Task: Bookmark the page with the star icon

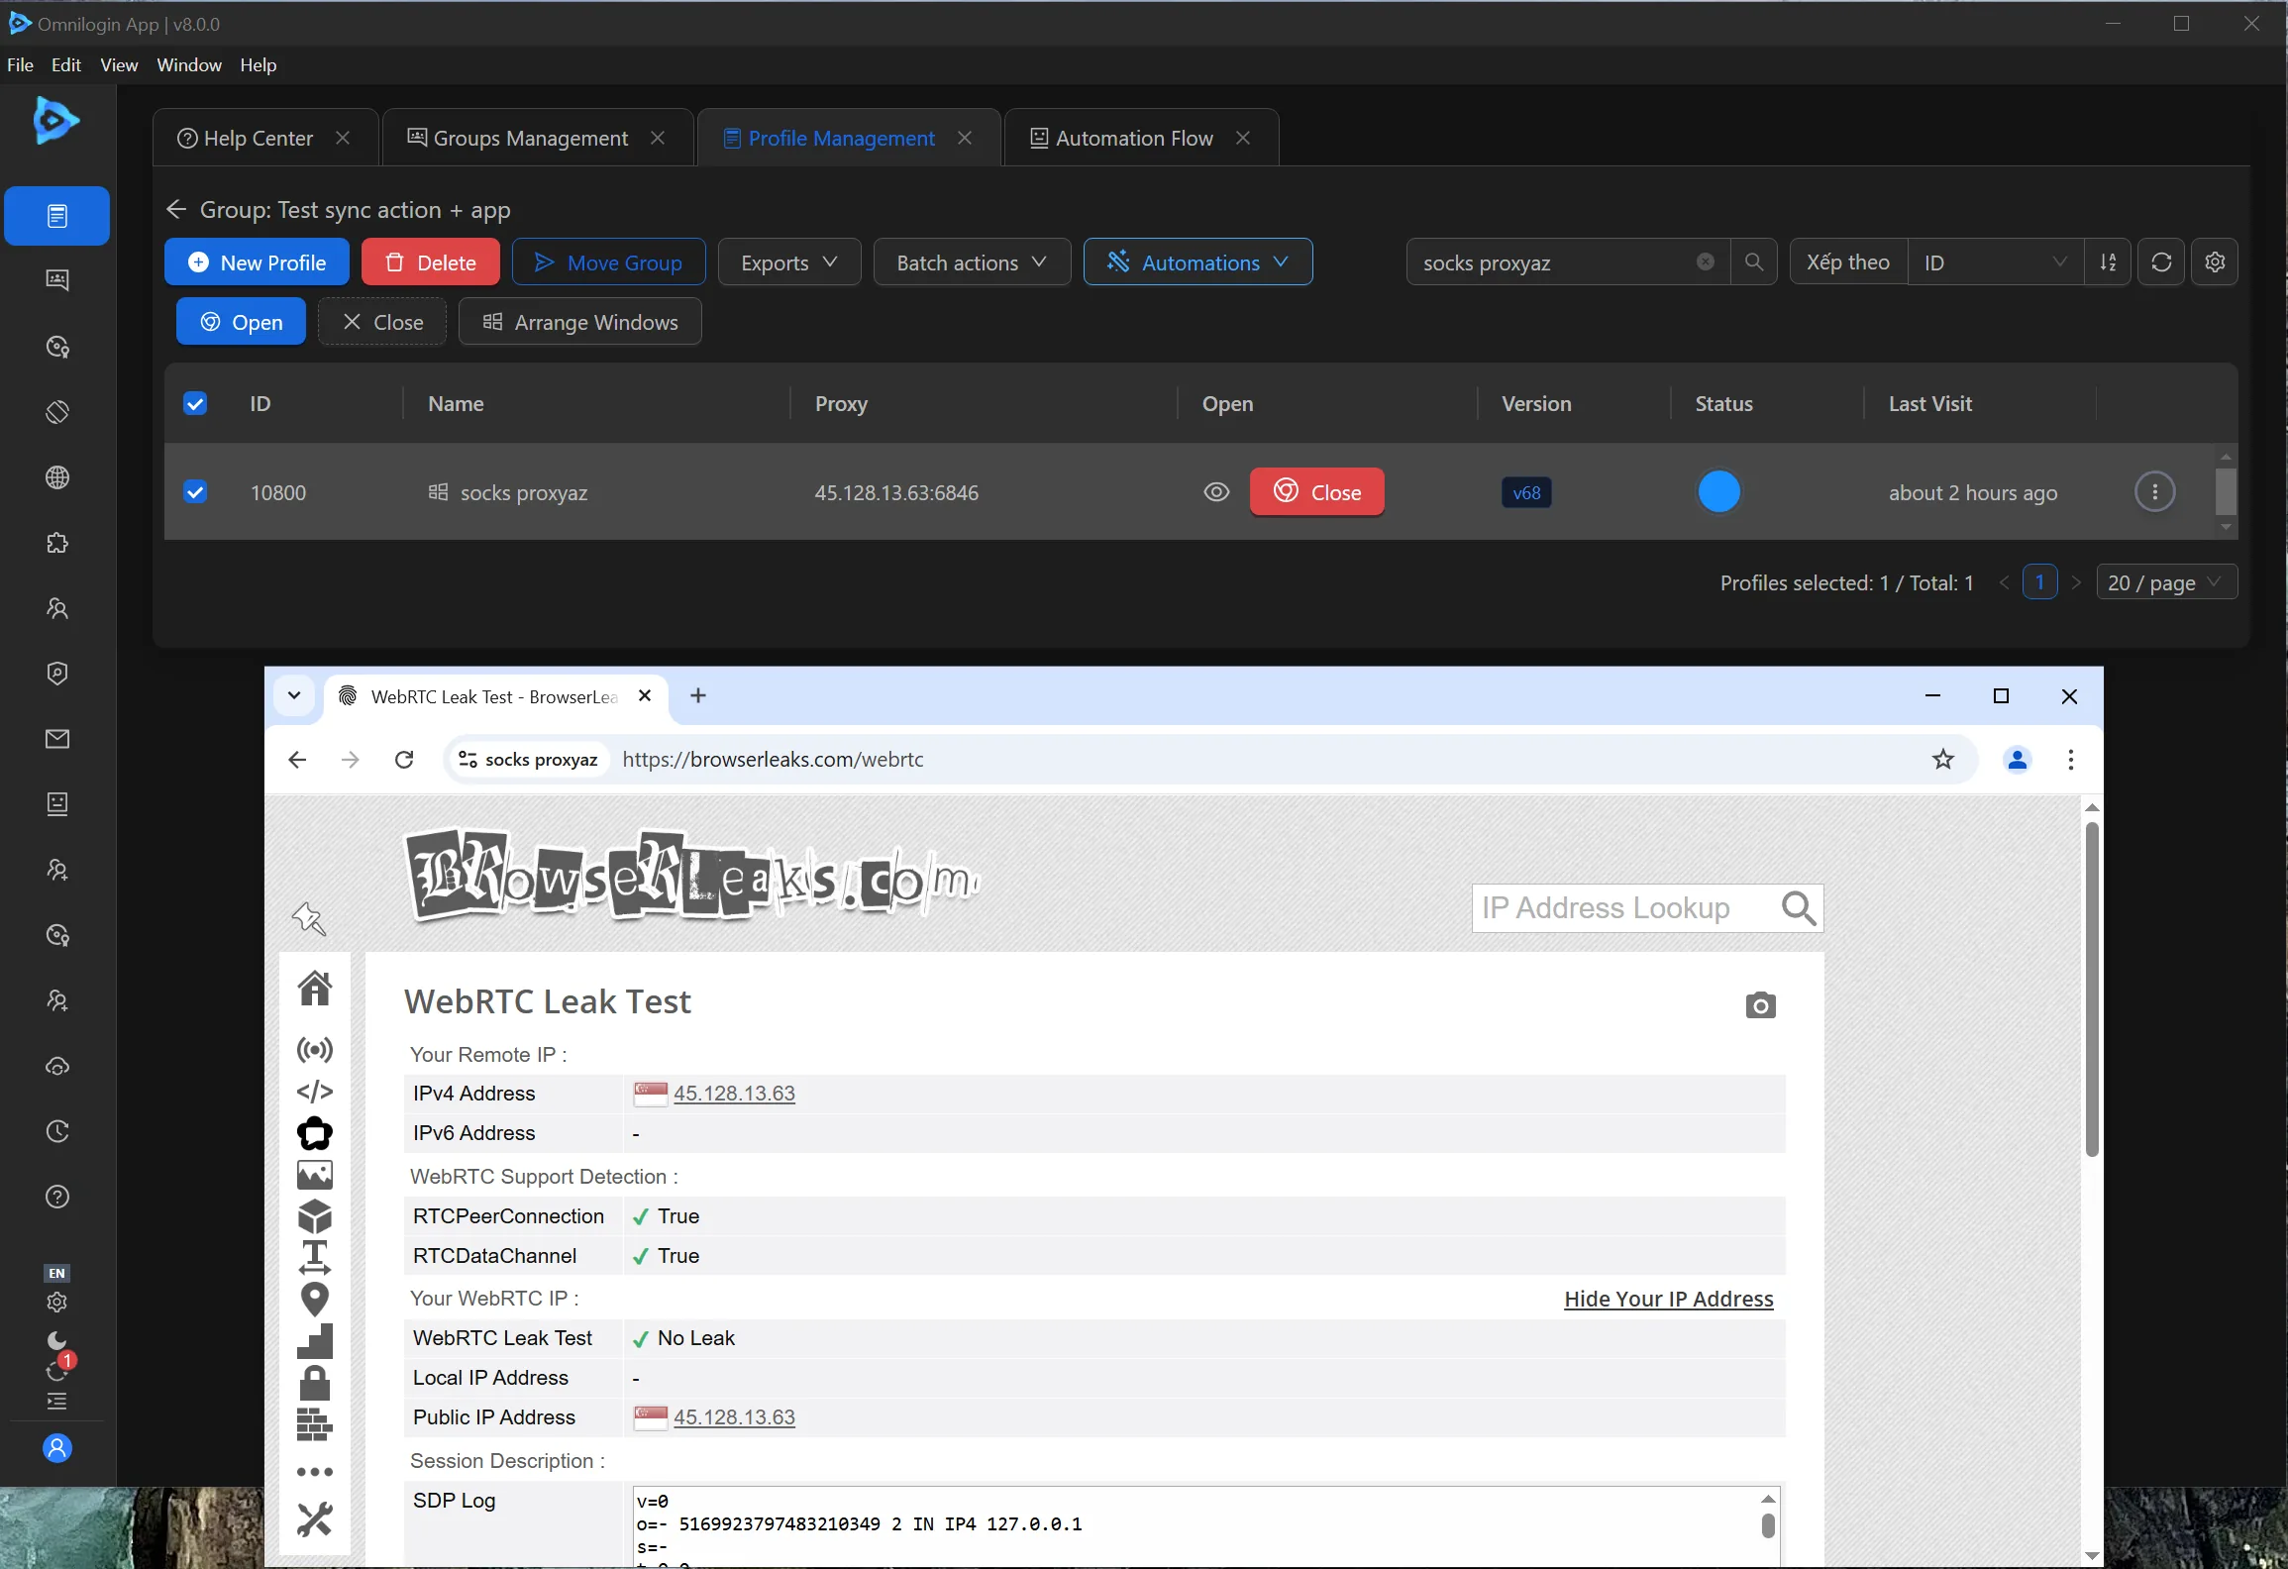Action: [x=1942, y=760]
